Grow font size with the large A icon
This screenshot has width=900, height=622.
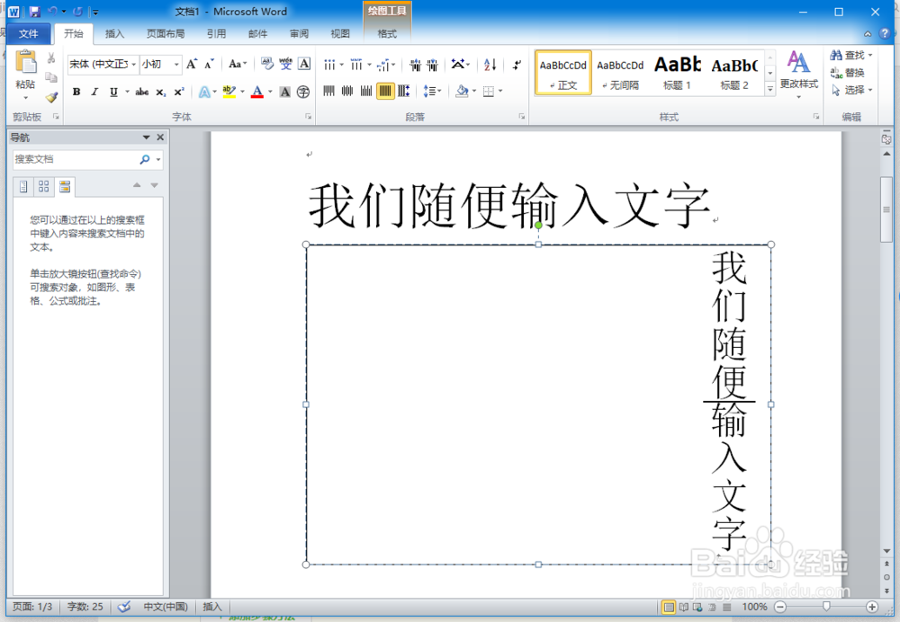click(x=192, y=64)
